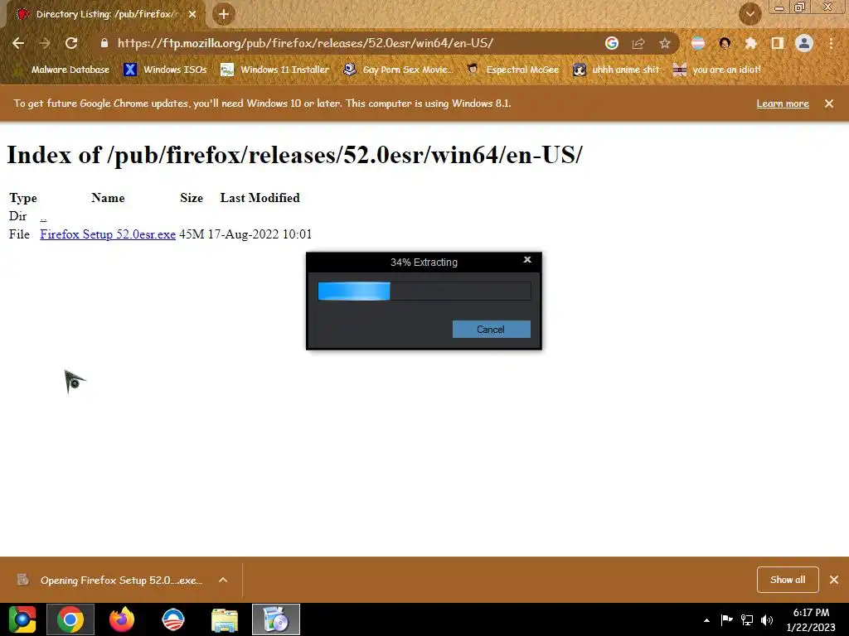The height and width of the screenshot is (636, 849).
Task: Dismiss the Chrome update notification bar
Action: pos(829,104)
